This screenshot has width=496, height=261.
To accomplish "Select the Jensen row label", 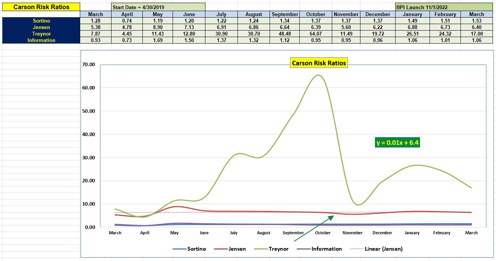I will tap(41, 27).
